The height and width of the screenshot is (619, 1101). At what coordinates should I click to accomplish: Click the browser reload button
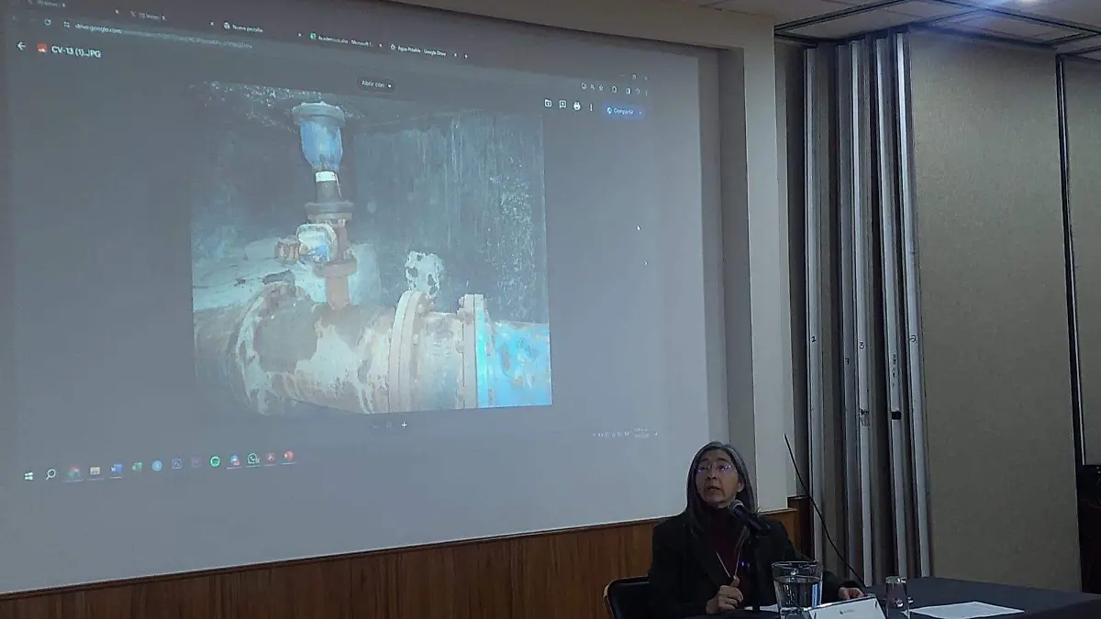pos(47,22)
